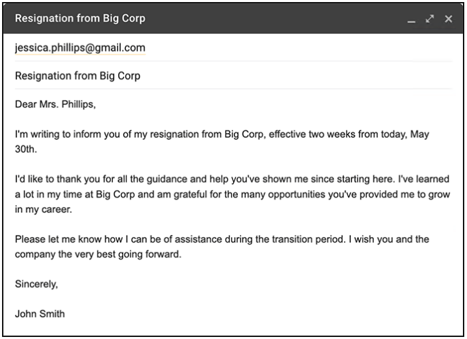This screenshot has width=467, height=339.
Task: Place cursor on the 'Sincerely,' closing
Action: [36, 285]
